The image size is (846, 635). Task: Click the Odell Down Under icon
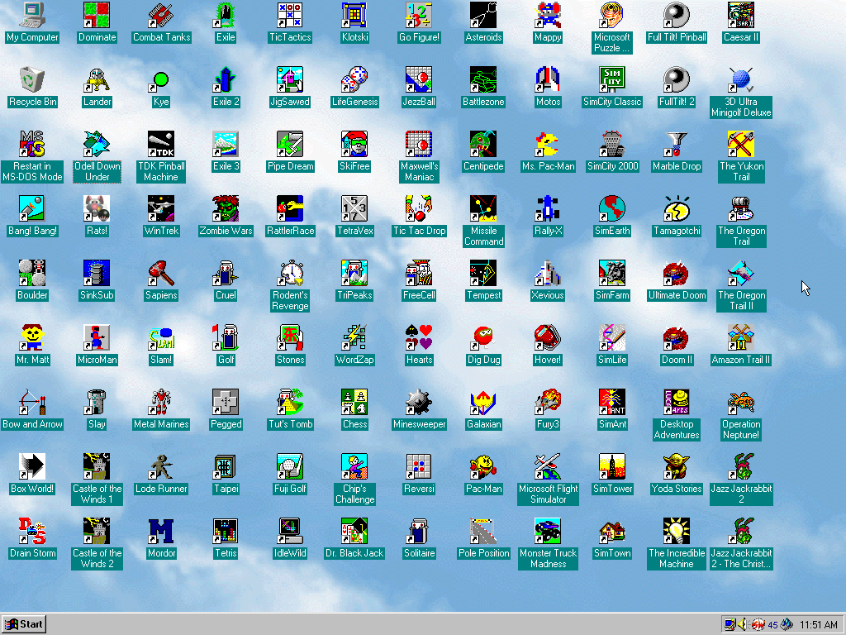click(97, 144)
